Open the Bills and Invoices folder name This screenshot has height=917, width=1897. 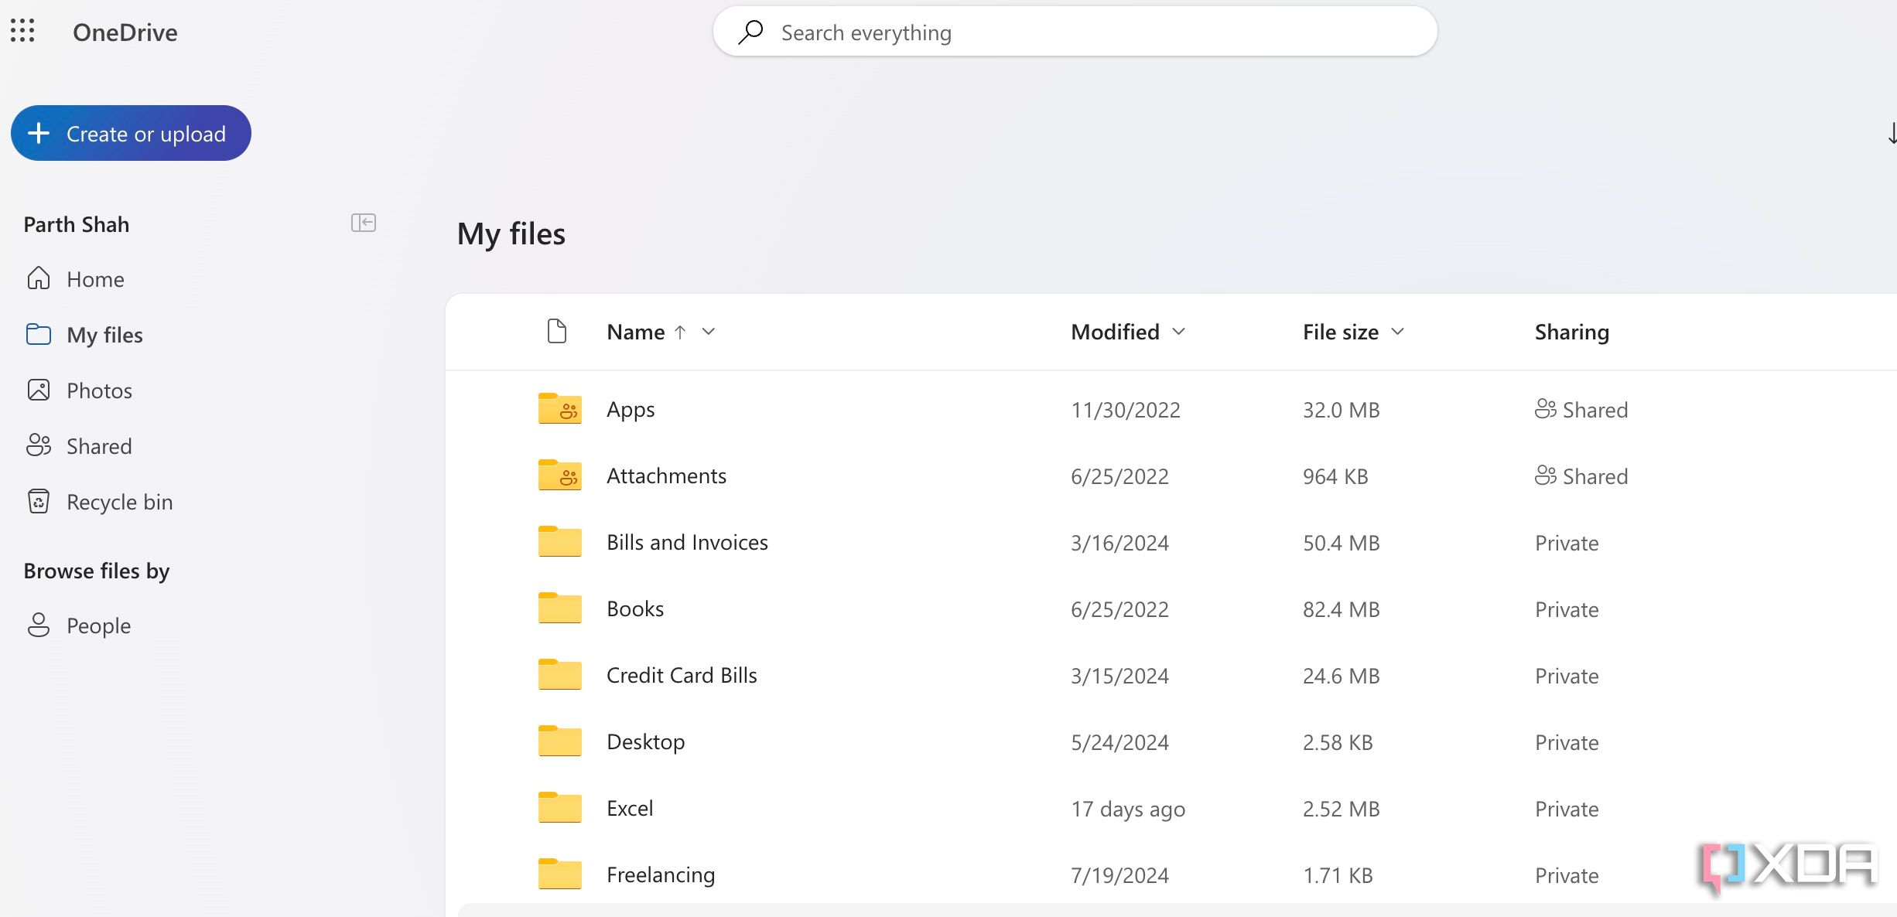coord(687,542)
